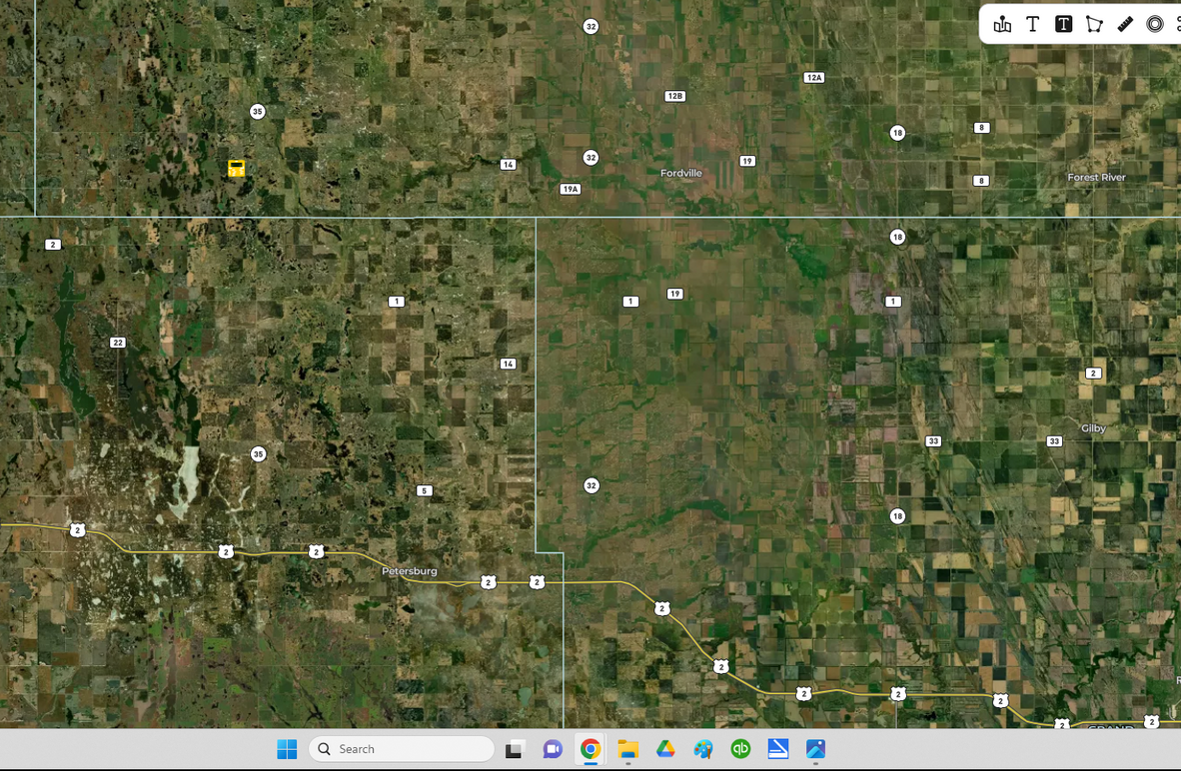Click the yellow marker icon on map
The image size is (1181, 771).
coord(237,168)
